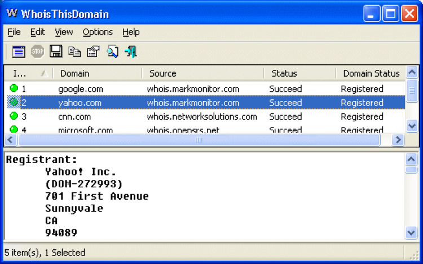Open the File menu
Screen dimensions: 423x264
[x=14, y=32]
